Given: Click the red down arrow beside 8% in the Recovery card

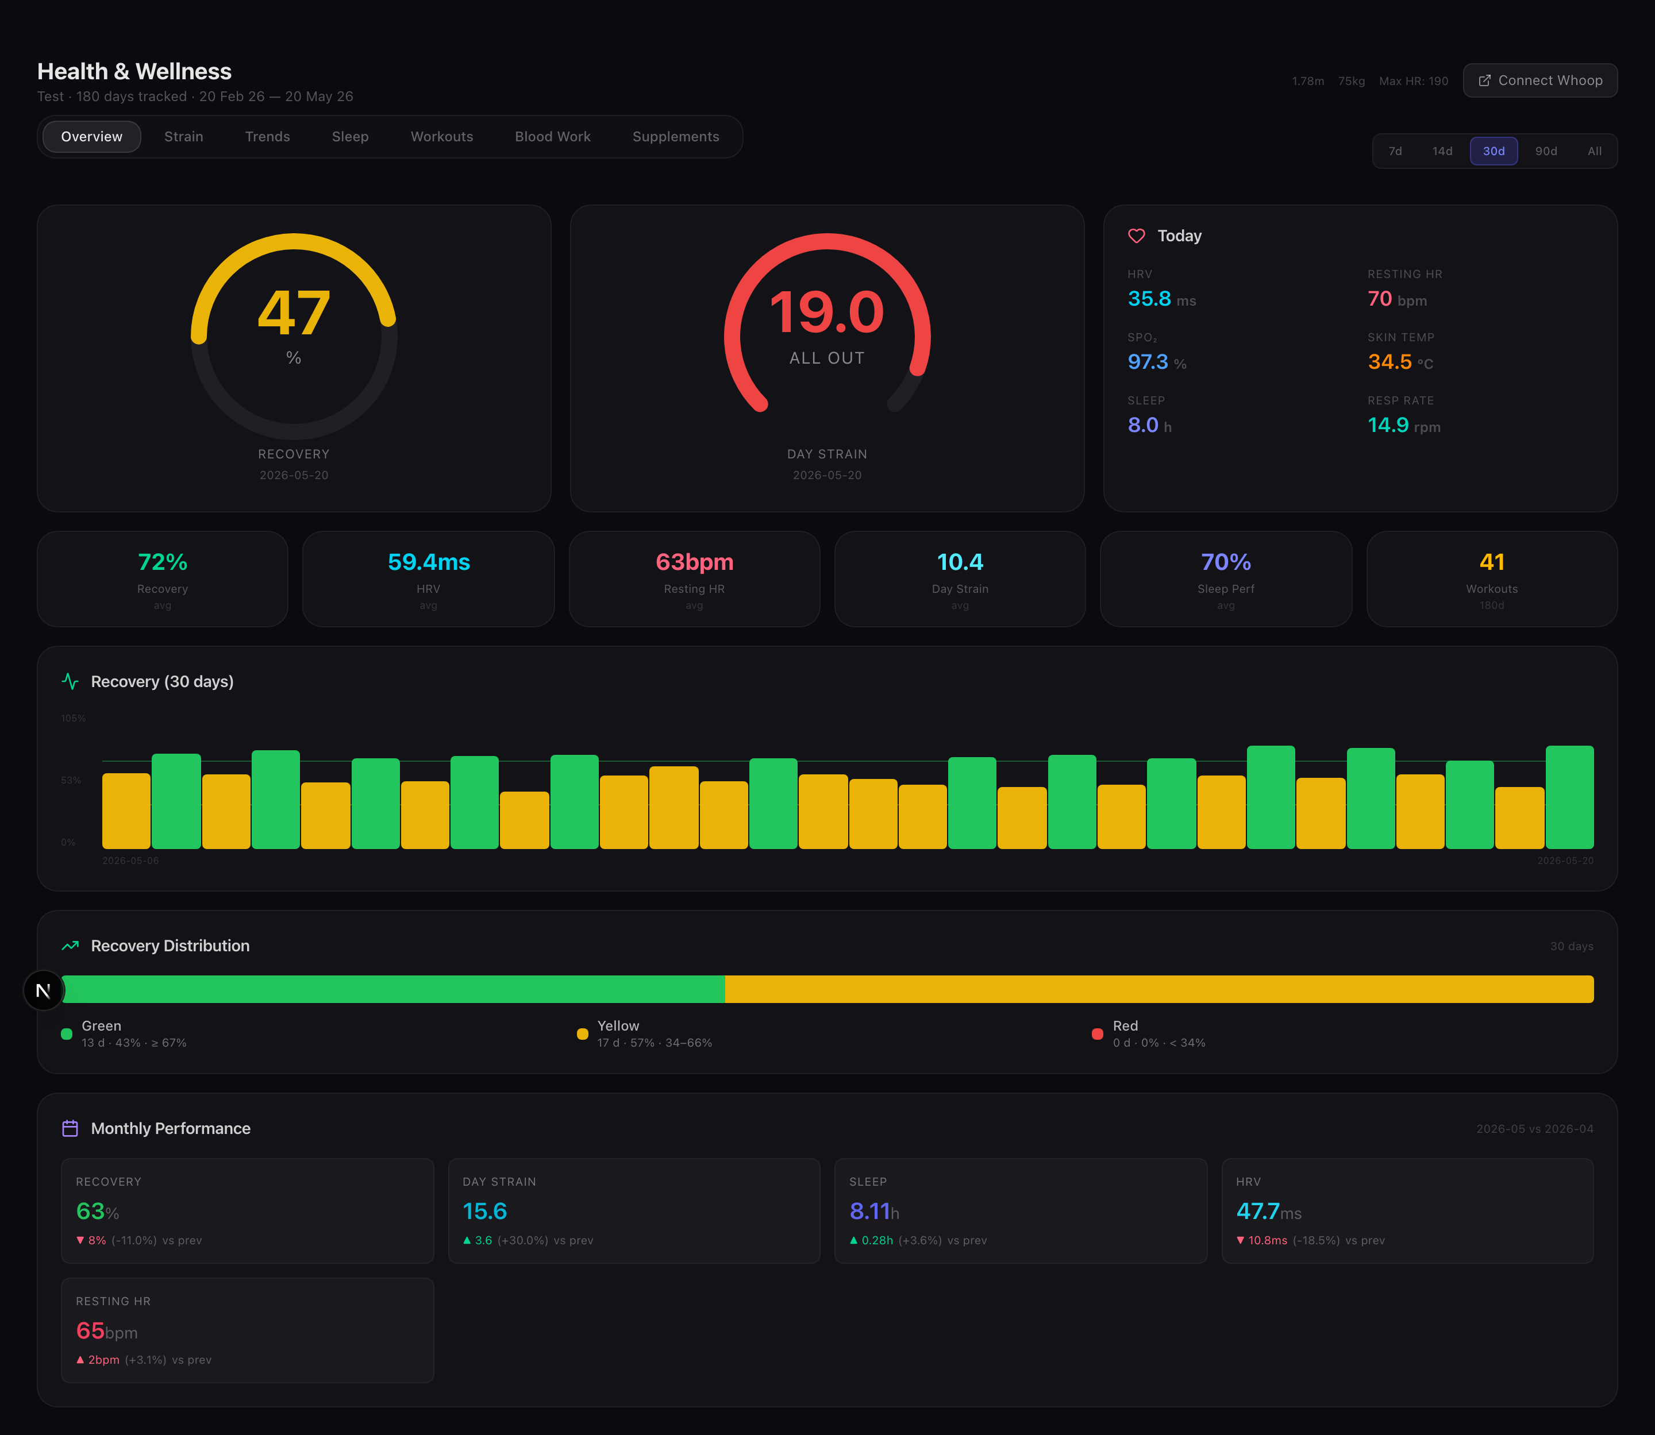Looking at the screenshot, I should [x=80, y=1240].
